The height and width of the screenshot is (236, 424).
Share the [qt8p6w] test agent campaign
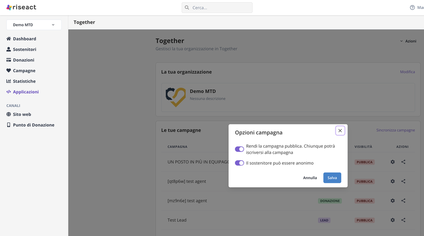point(403,181)
